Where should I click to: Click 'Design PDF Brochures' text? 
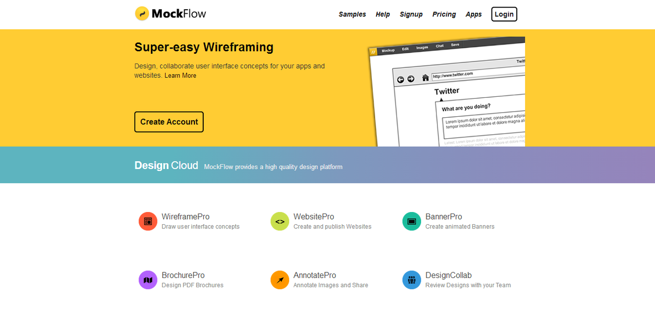tap(192, 285)
